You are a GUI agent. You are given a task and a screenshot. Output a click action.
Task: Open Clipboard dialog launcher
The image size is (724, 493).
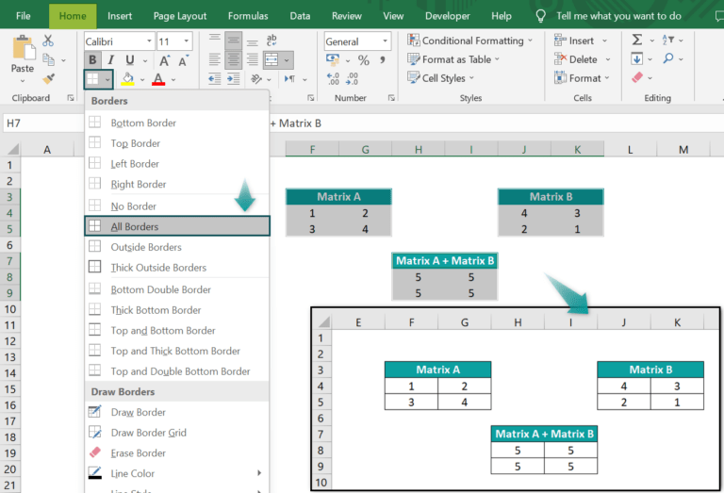[70, 98]
